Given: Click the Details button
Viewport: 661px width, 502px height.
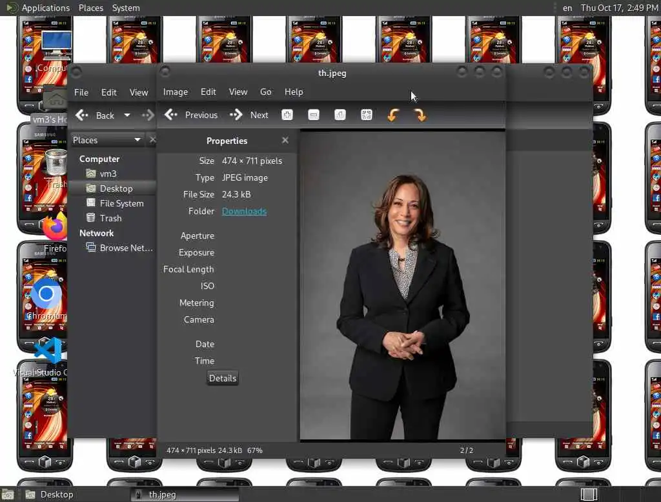Looking at the screenshot, I should tap(223, 378).
